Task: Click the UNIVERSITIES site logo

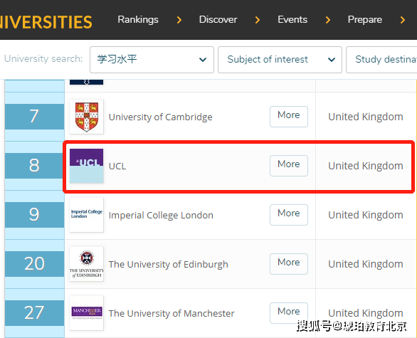Action: click(46, 22)
